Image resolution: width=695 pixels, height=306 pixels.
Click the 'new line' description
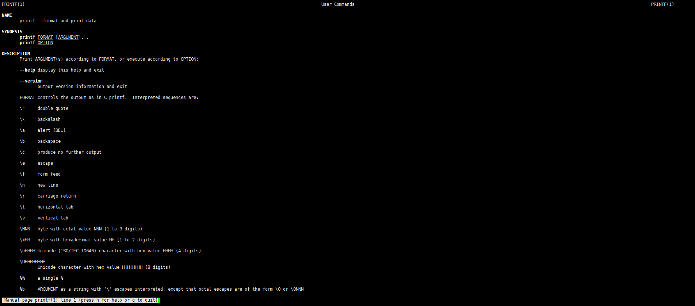point(48,185)
